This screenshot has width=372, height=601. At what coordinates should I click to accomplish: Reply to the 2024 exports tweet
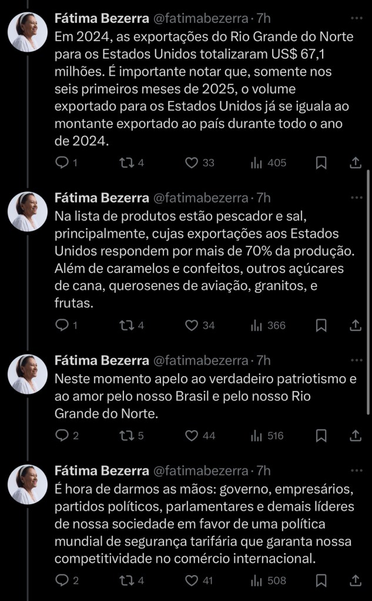click(x=62, y=163)
